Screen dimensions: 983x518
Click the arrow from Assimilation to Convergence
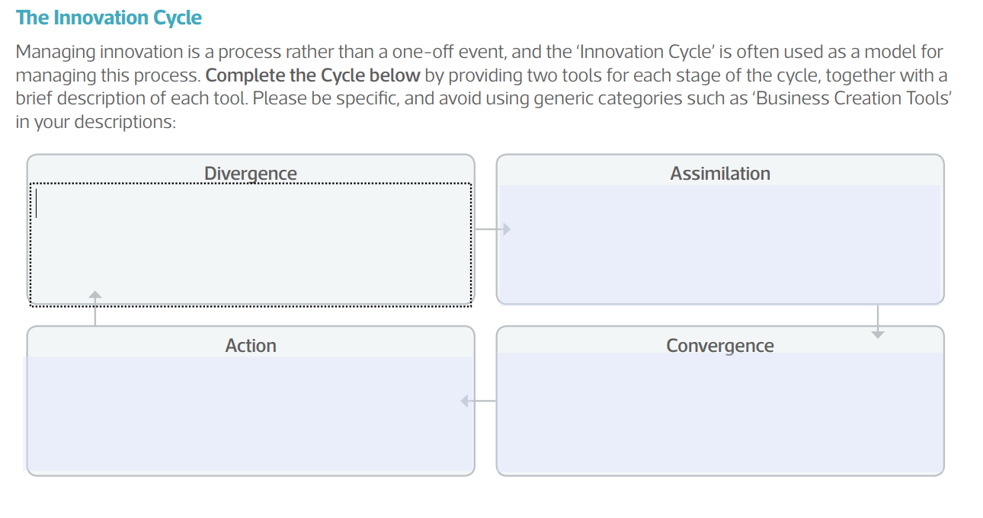point(879,320)
